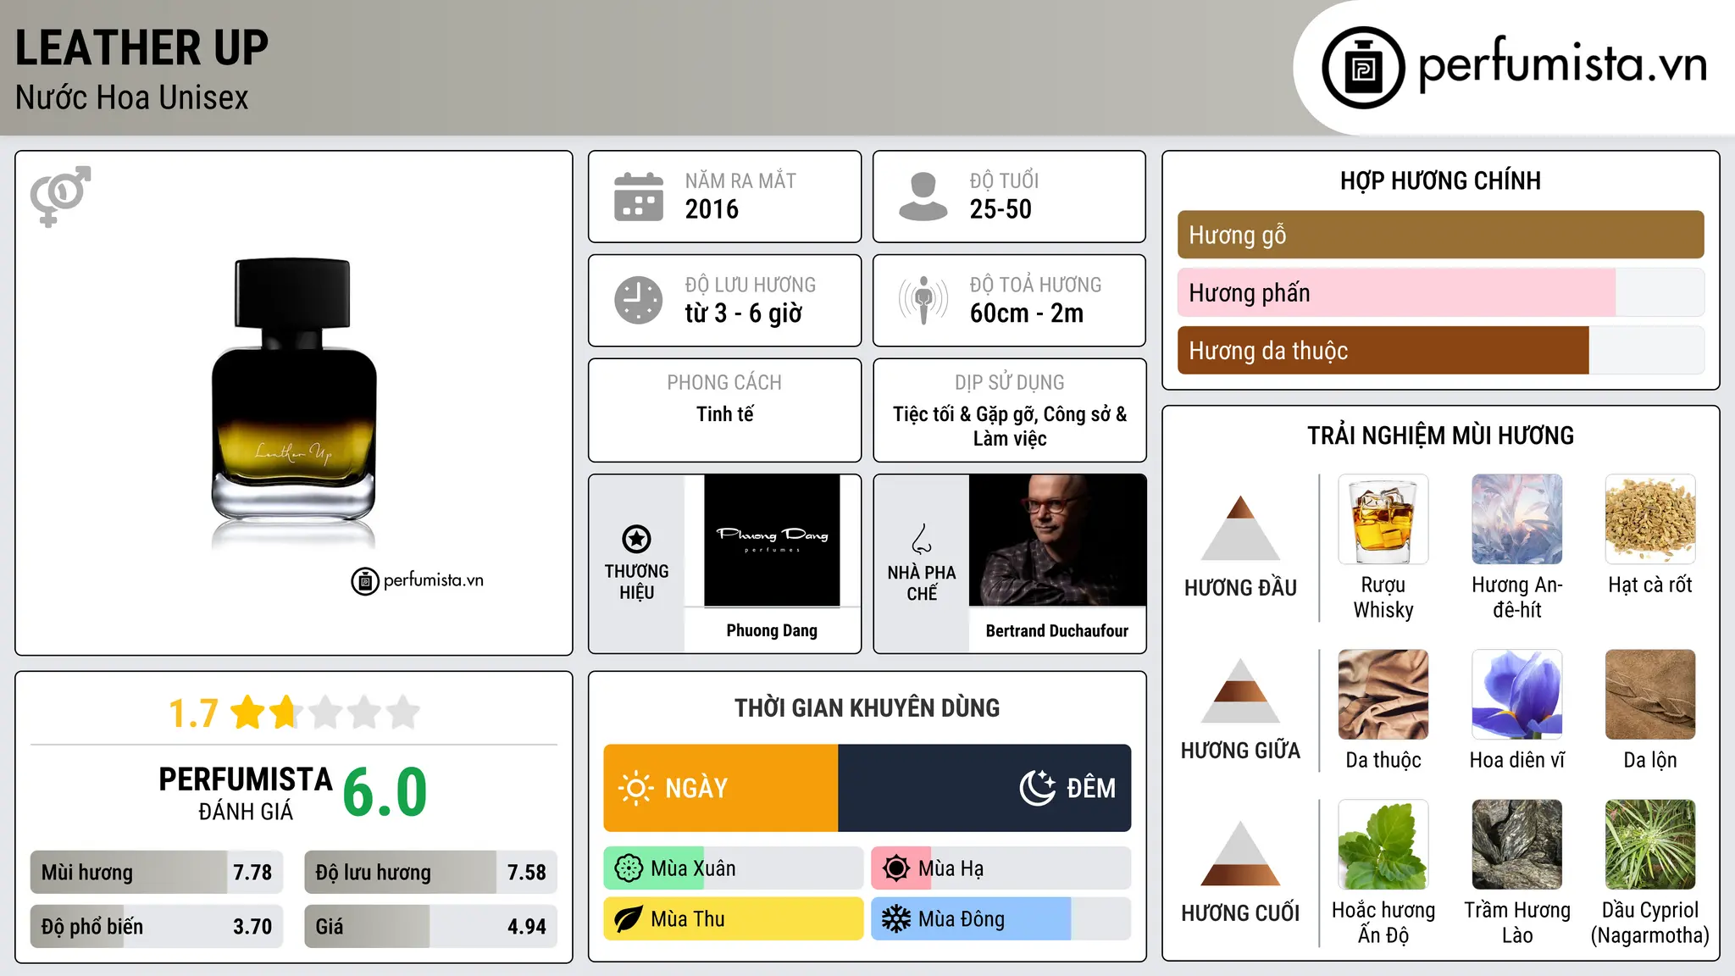Click the Hương gỗ accord bar
The width and height of the screenshot is (1735, 976).
[x=1440, y=235]
